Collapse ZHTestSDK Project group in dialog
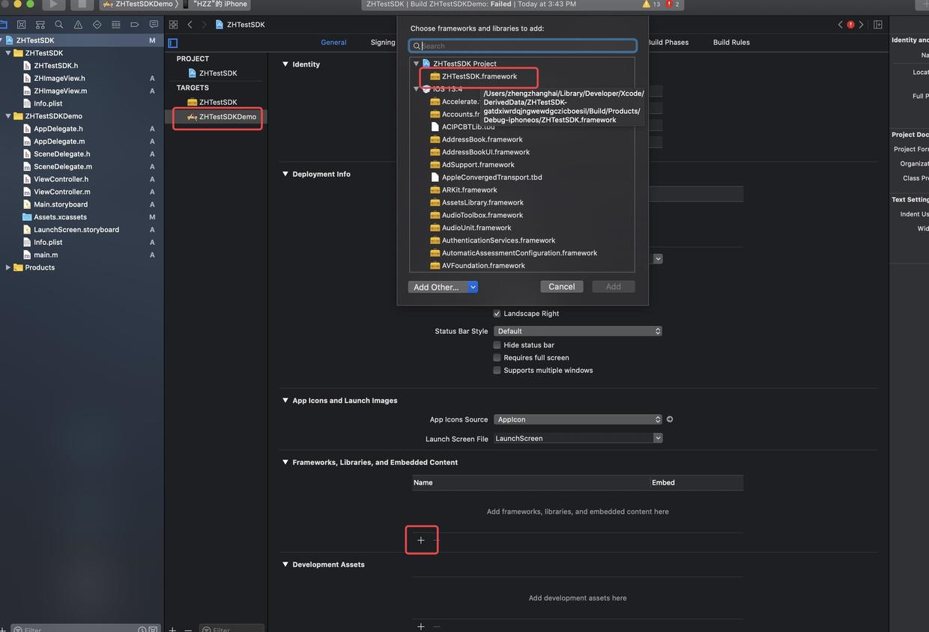929x632 pixels. pyautogui.click(x=417, y=64)
